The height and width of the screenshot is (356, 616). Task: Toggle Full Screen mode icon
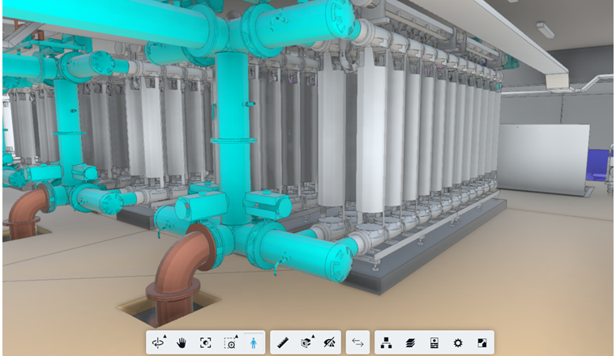482,343
